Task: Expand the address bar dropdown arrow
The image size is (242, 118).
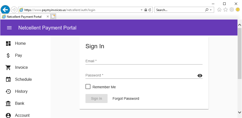Action: pyautogui.click(x=141, y=10)
